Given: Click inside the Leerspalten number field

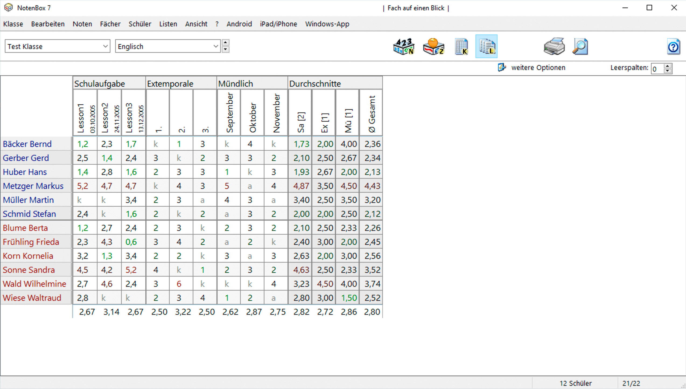Looking at the screenshot, I should [x=657, y=69].
